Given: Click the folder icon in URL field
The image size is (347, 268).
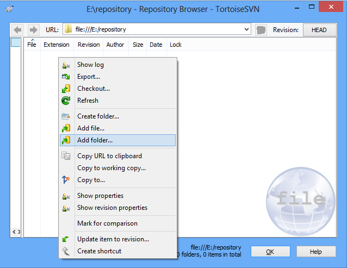Looking at the screenshot, I should click(69, 29).
